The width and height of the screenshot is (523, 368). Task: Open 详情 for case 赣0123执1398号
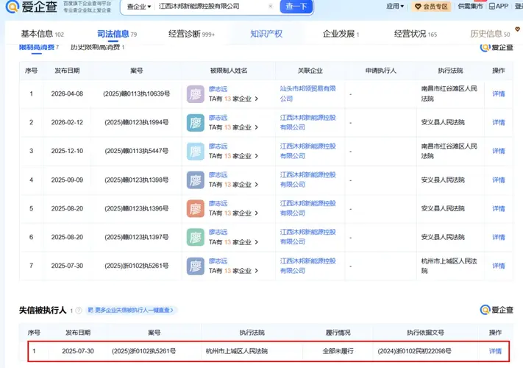point(498,180)
